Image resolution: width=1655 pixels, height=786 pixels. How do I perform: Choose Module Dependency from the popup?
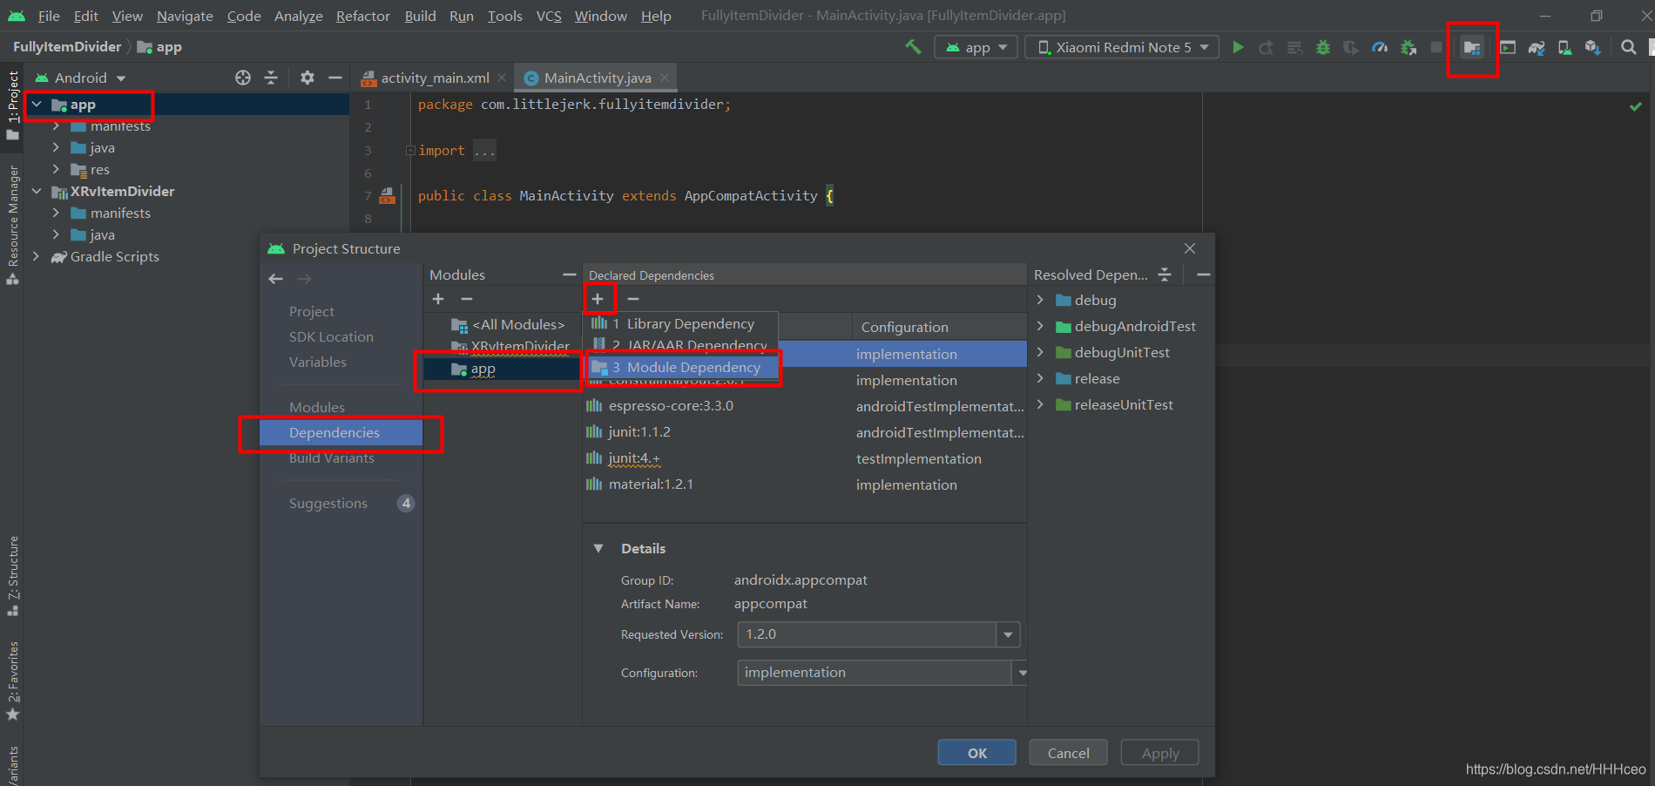click(x=683, y=367)
